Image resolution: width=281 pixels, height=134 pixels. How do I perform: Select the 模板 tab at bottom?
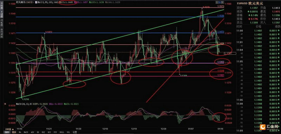pos(14,132)
